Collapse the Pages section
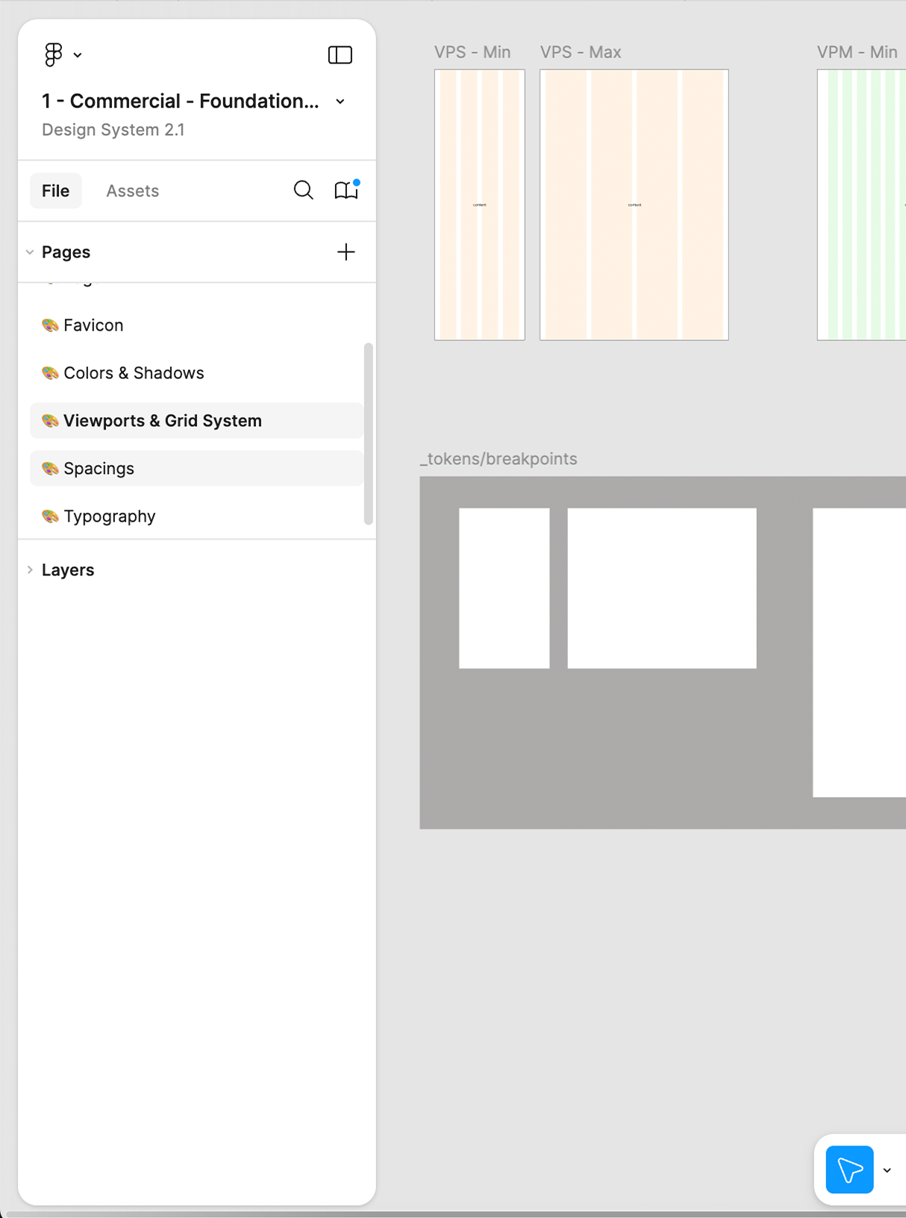 (x=30, y=252)
